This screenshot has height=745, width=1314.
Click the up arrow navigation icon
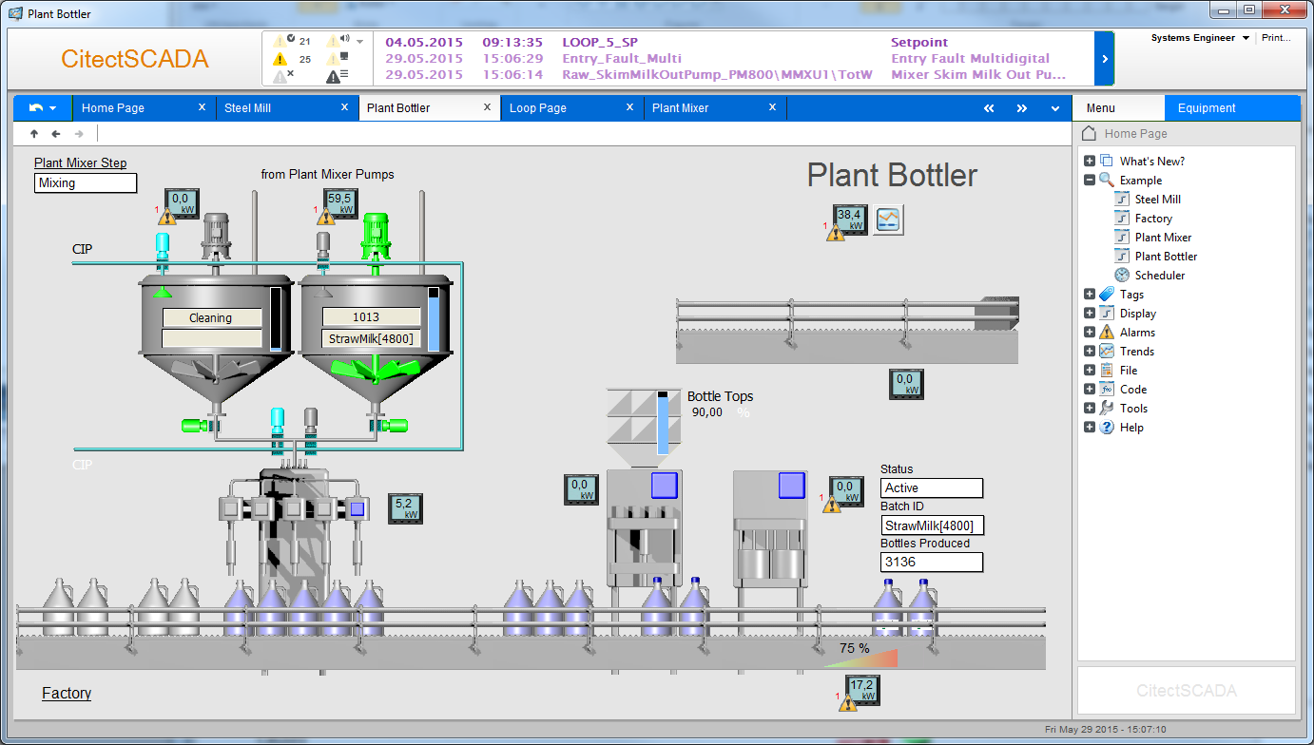(34, 134)
